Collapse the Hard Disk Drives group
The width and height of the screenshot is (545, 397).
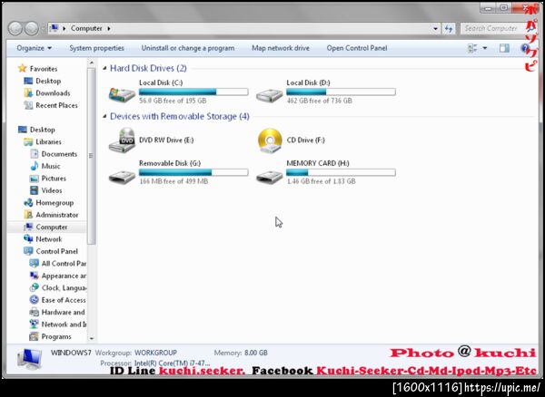click(x=104, y=69)
